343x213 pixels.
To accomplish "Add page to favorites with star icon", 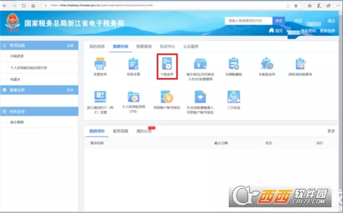I will (296, 6).
